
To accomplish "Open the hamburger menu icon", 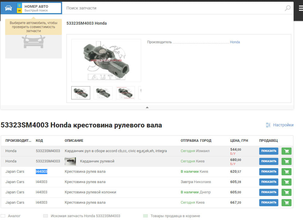I will (301, 8).
